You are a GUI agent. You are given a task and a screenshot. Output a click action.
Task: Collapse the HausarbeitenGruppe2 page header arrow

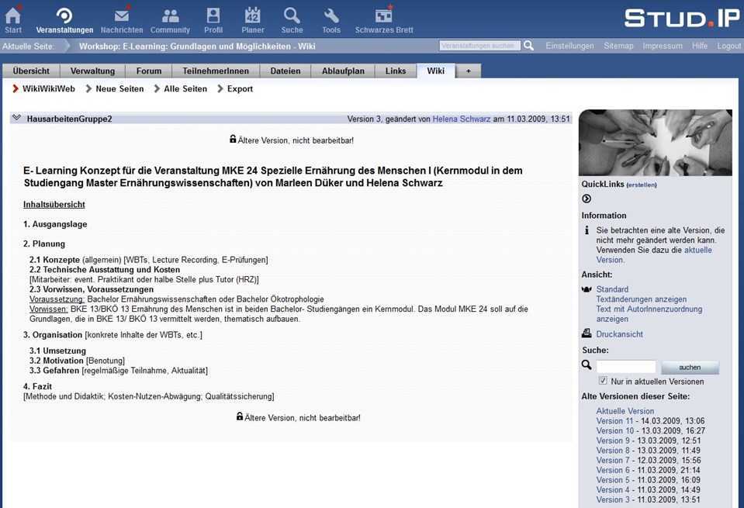click(17, 119)
